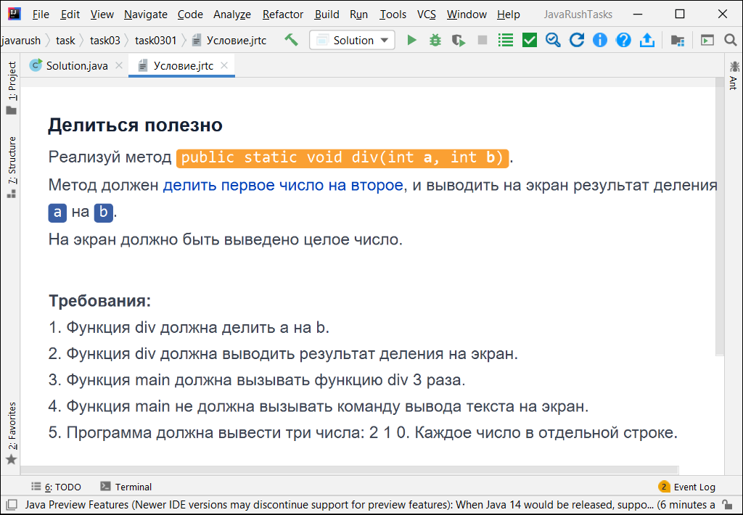Click the blue info icon

tap(600, 41)
